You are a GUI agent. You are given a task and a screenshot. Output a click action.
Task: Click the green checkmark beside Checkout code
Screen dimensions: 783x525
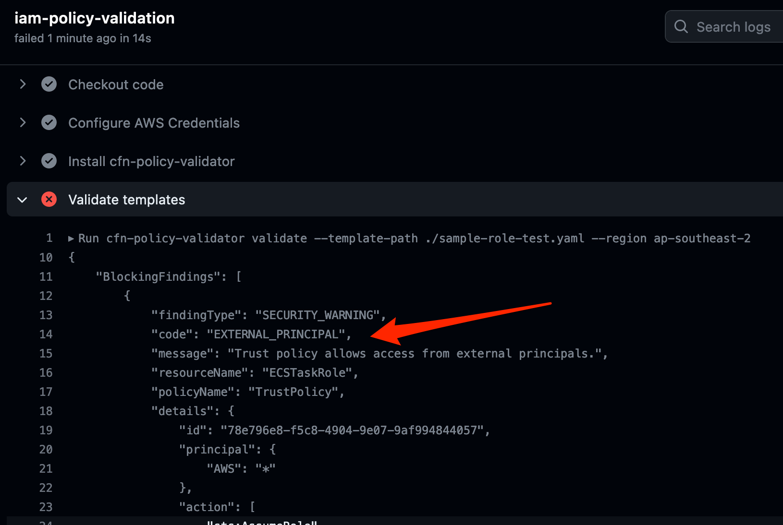point(49,84)
